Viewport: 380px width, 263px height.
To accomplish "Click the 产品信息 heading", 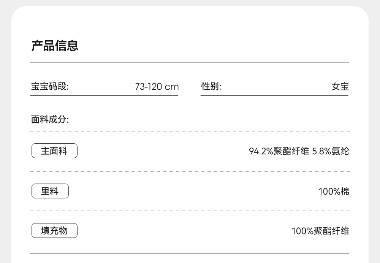I will click(55, 46).
